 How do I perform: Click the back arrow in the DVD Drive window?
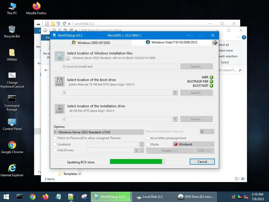pos(46,70)
